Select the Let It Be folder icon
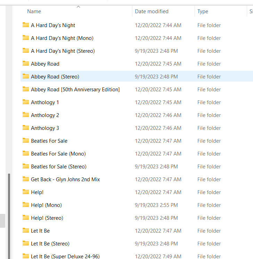 26,231
